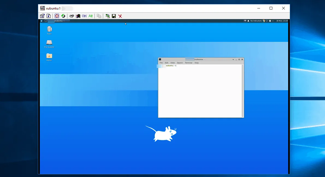The image size is (325, 177).
Task: Open terminal View menu
Action: [x=172, y=63]
